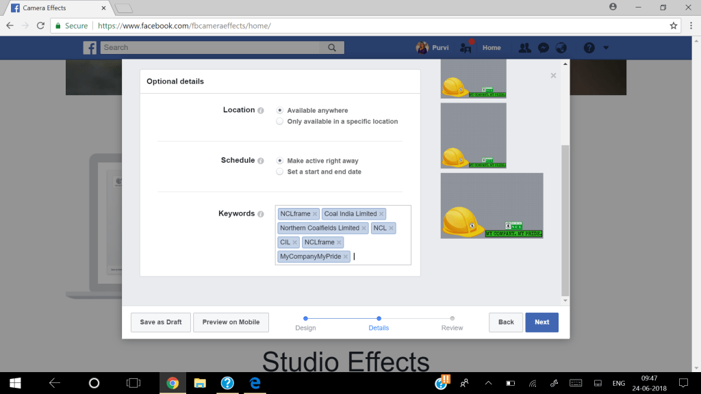Remove the 'Coal India Limited' keyword tag
The image size is (701, 394).
(x=382, y=214)
